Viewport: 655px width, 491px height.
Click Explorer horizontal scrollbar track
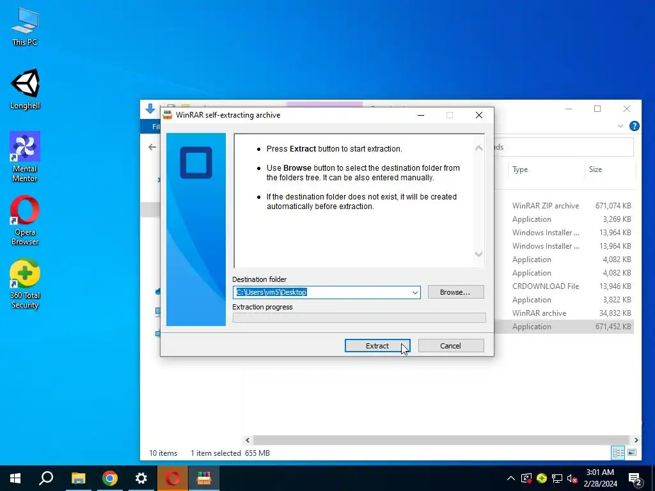click(441, 440)
